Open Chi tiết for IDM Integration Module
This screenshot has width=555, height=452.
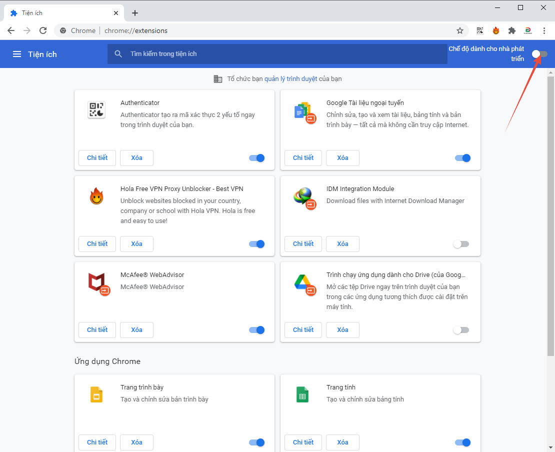tap(303, 244)
